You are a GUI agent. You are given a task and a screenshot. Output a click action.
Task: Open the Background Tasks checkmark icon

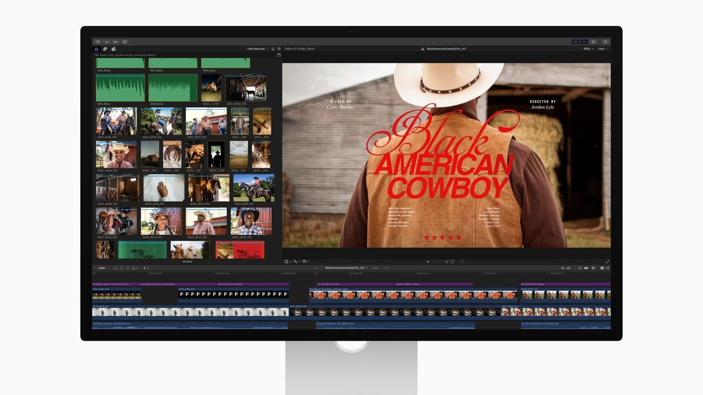(125, 42)
